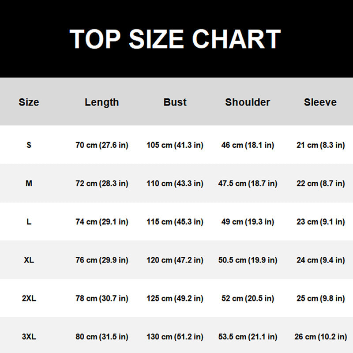
Task: Click the Length column header
Action: pos(102,102)
